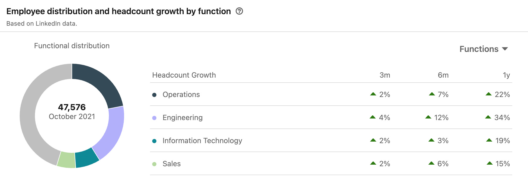Click the 3m column header
Screen dimensions: 528x183
385,75
